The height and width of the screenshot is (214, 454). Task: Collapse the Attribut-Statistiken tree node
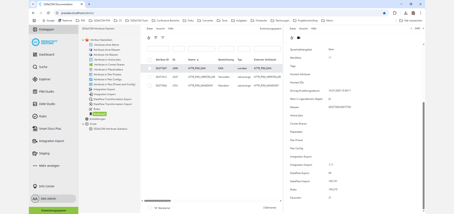83,40
